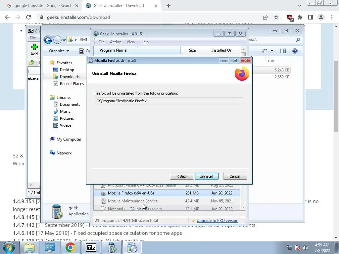Open Desktop in Explorer sidebar
Viewport: 339px width, 254px height.
click(67, 70)
